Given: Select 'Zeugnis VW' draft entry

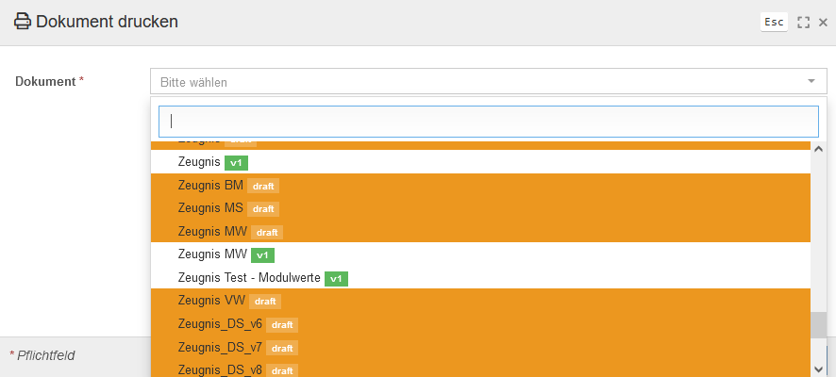Looking at the screenshot, I should [480, 301].
